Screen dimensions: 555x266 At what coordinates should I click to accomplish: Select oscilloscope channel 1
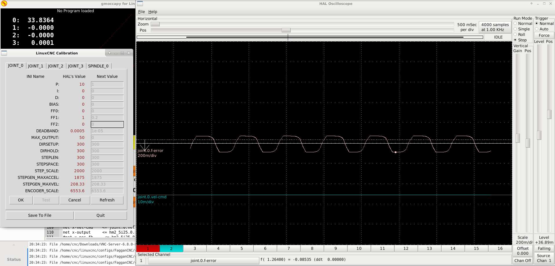(148, 248)
